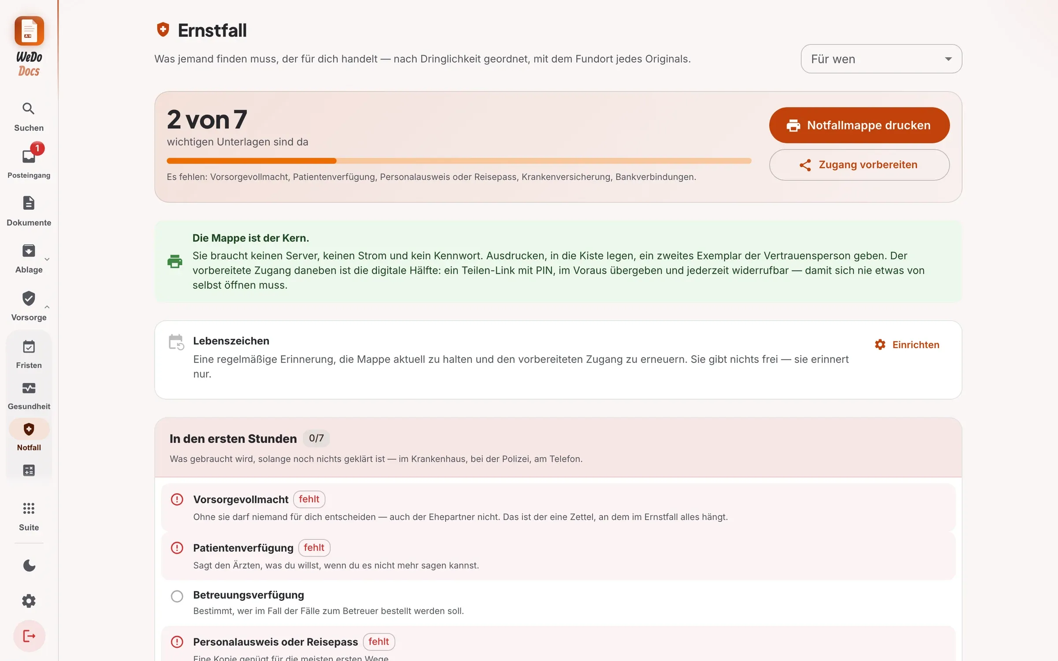The image size is (1058, 661).
Task: Collapse the Vorsorge sidebar chevron
Action: click(47, 307)
